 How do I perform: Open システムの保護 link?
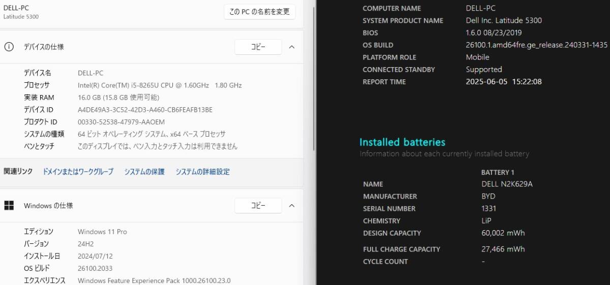144,172
